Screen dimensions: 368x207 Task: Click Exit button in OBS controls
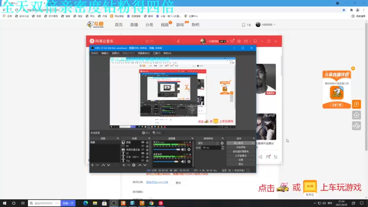(241, 164)
